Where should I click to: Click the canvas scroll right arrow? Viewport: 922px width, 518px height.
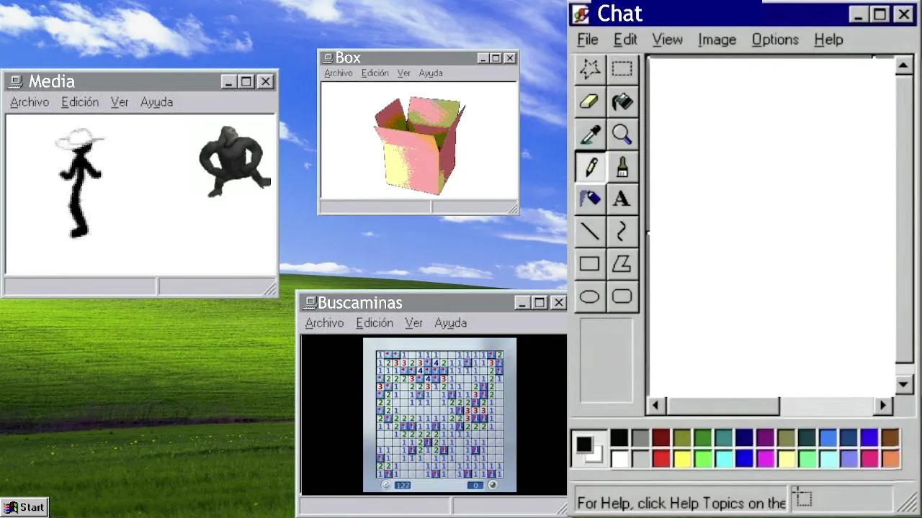coord(883,406)
